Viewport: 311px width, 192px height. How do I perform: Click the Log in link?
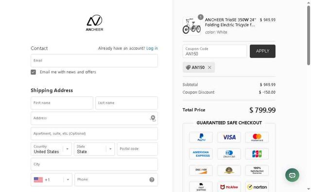tap(152, 48)
